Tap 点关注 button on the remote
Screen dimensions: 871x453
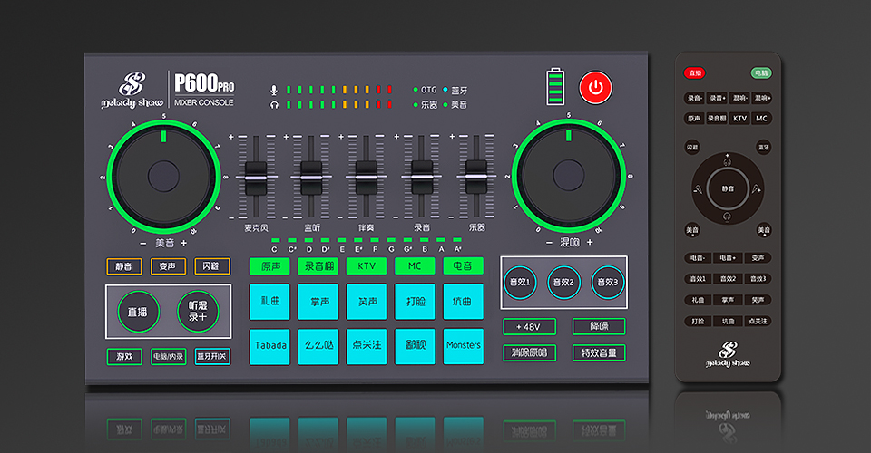click(x=758, y=321)
